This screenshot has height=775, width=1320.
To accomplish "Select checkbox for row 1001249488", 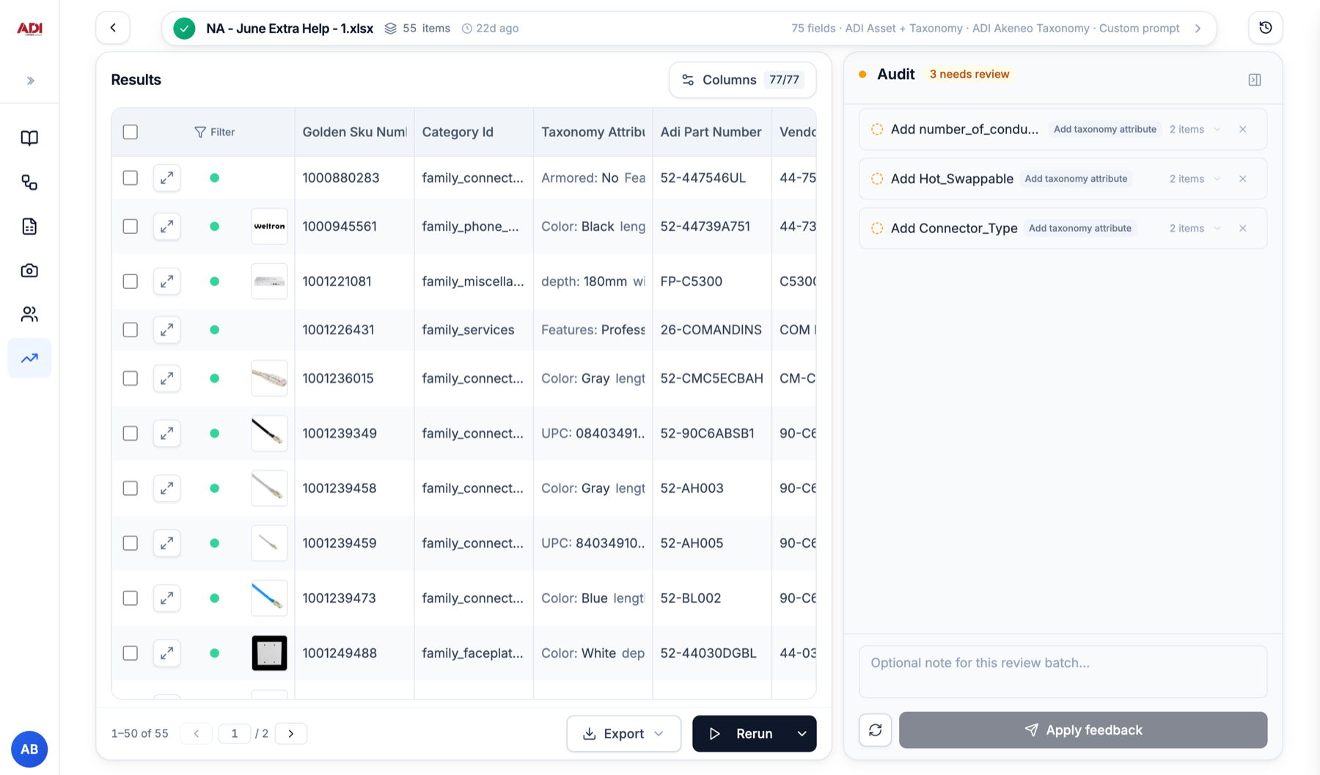I will (x=131, y=653).
